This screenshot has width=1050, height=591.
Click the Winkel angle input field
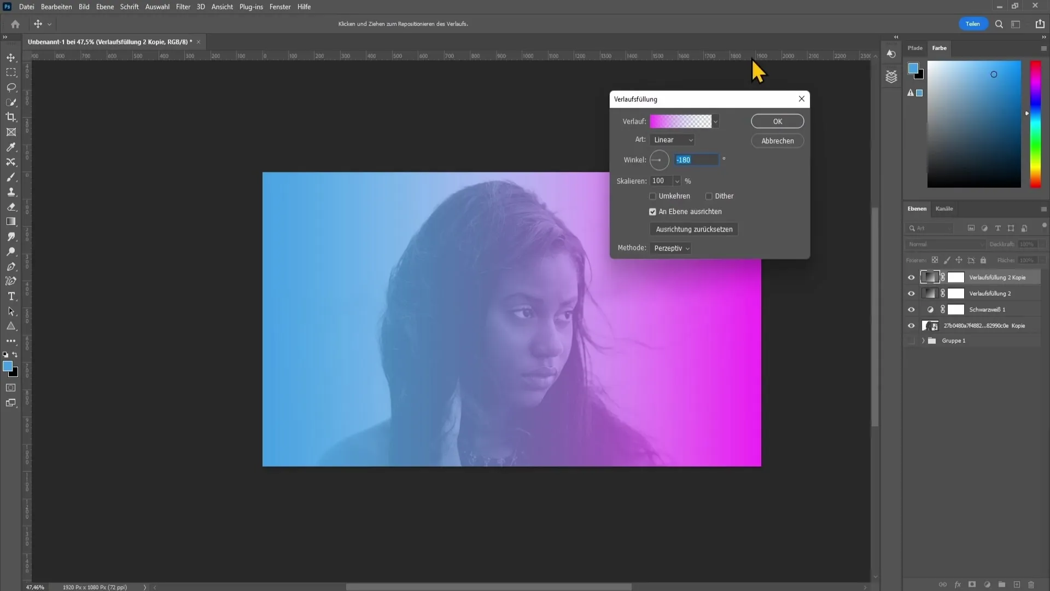tap(696, 160)
